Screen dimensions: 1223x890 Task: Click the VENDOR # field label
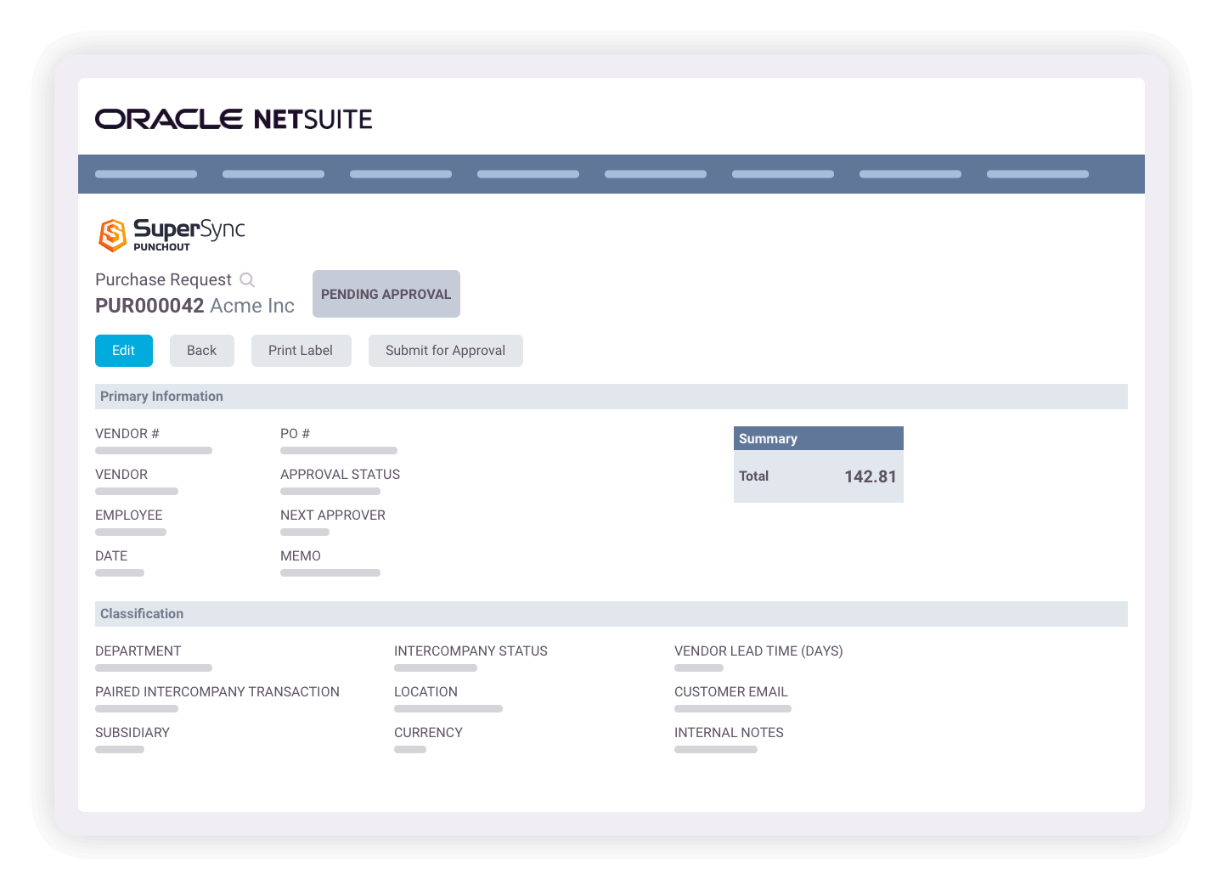pyautogui.click(x=127, y=434)
